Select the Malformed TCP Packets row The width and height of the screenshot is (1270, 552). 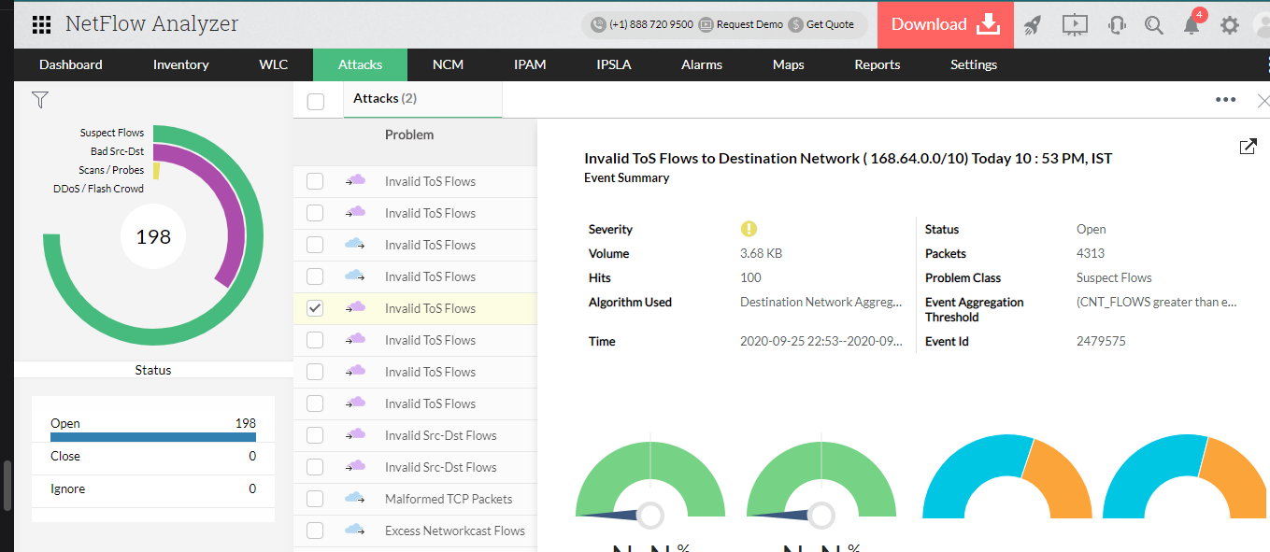point(415,499)
